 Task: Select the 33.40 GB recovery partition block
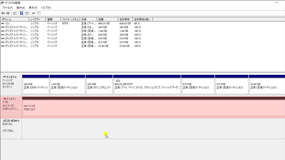pos(267,84)
